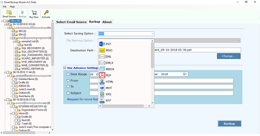Open the date range calendar picker icon

click(184, 74)
